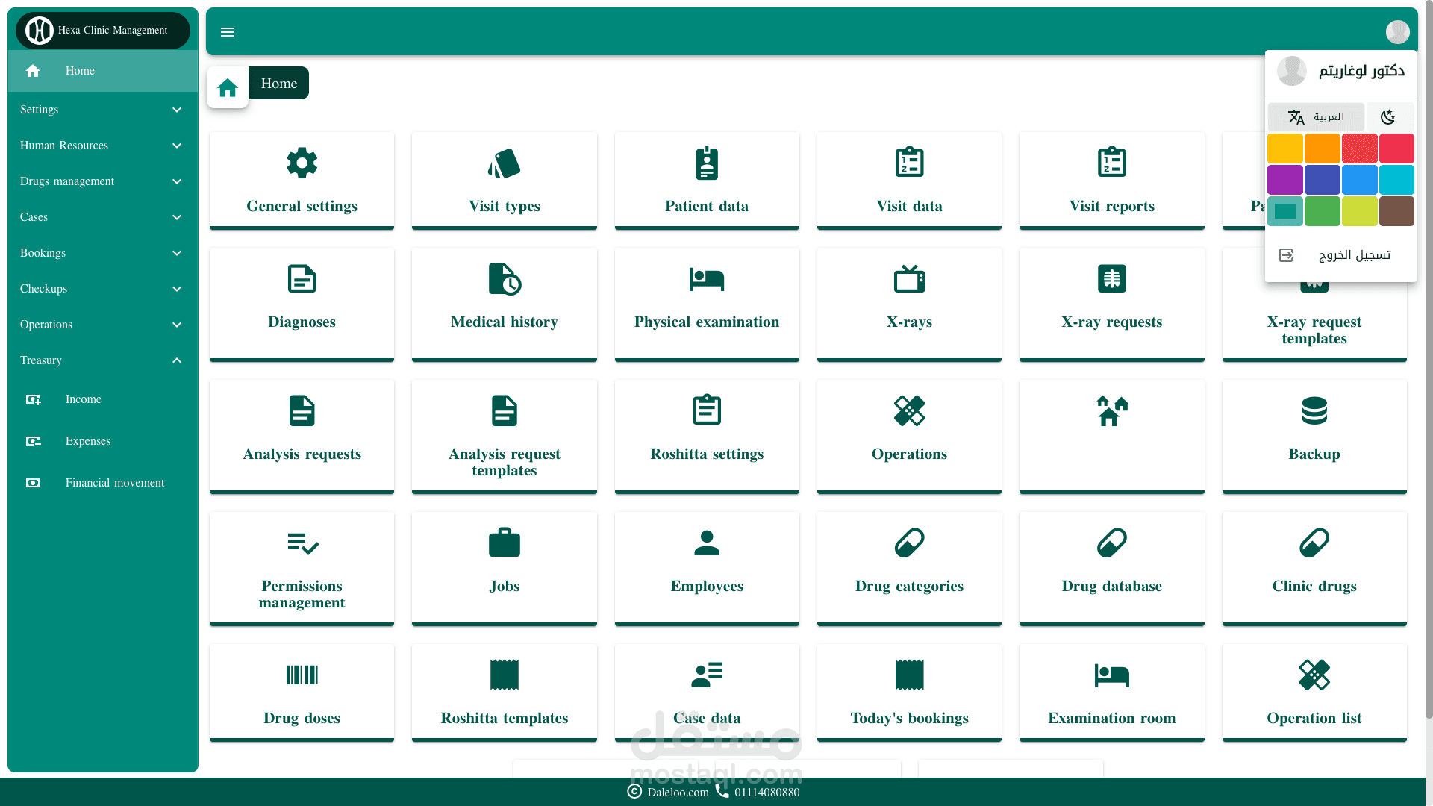This screenshot has width=1433, height=806.
Task: Click the Home breadcrumb label
Action: [278, 84]
